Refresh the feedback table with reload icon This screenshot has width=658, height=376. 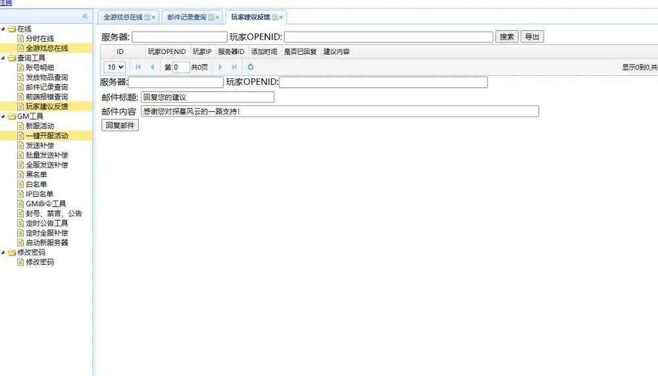(251, 67)
